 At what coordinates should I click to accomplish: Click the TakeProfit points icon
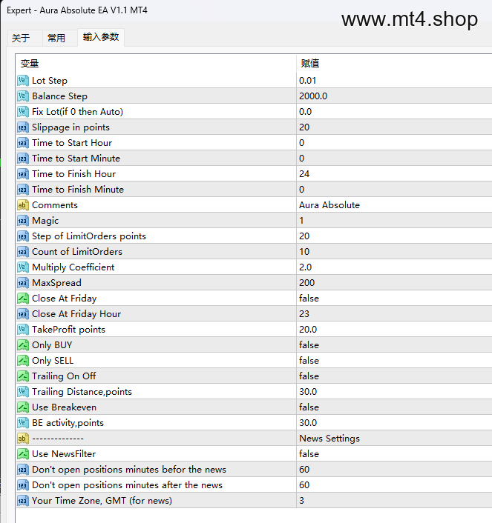pos(23,330)
